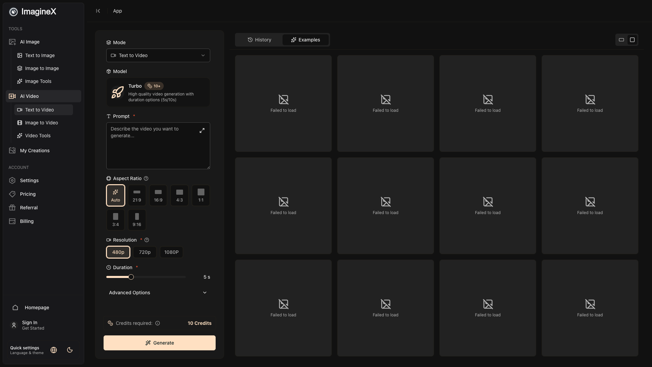Click the 10+ credits badge
The image size is (652, 367).
(154, 86)
